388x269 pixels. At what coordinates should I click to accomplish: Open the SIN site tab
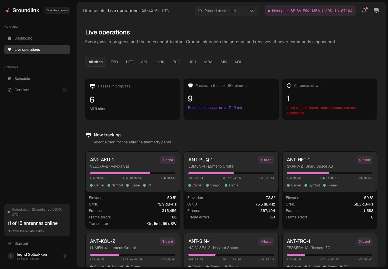click(x=224, y=62)
